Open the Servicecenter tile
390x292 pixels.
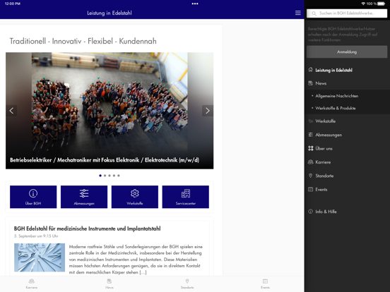186,197
